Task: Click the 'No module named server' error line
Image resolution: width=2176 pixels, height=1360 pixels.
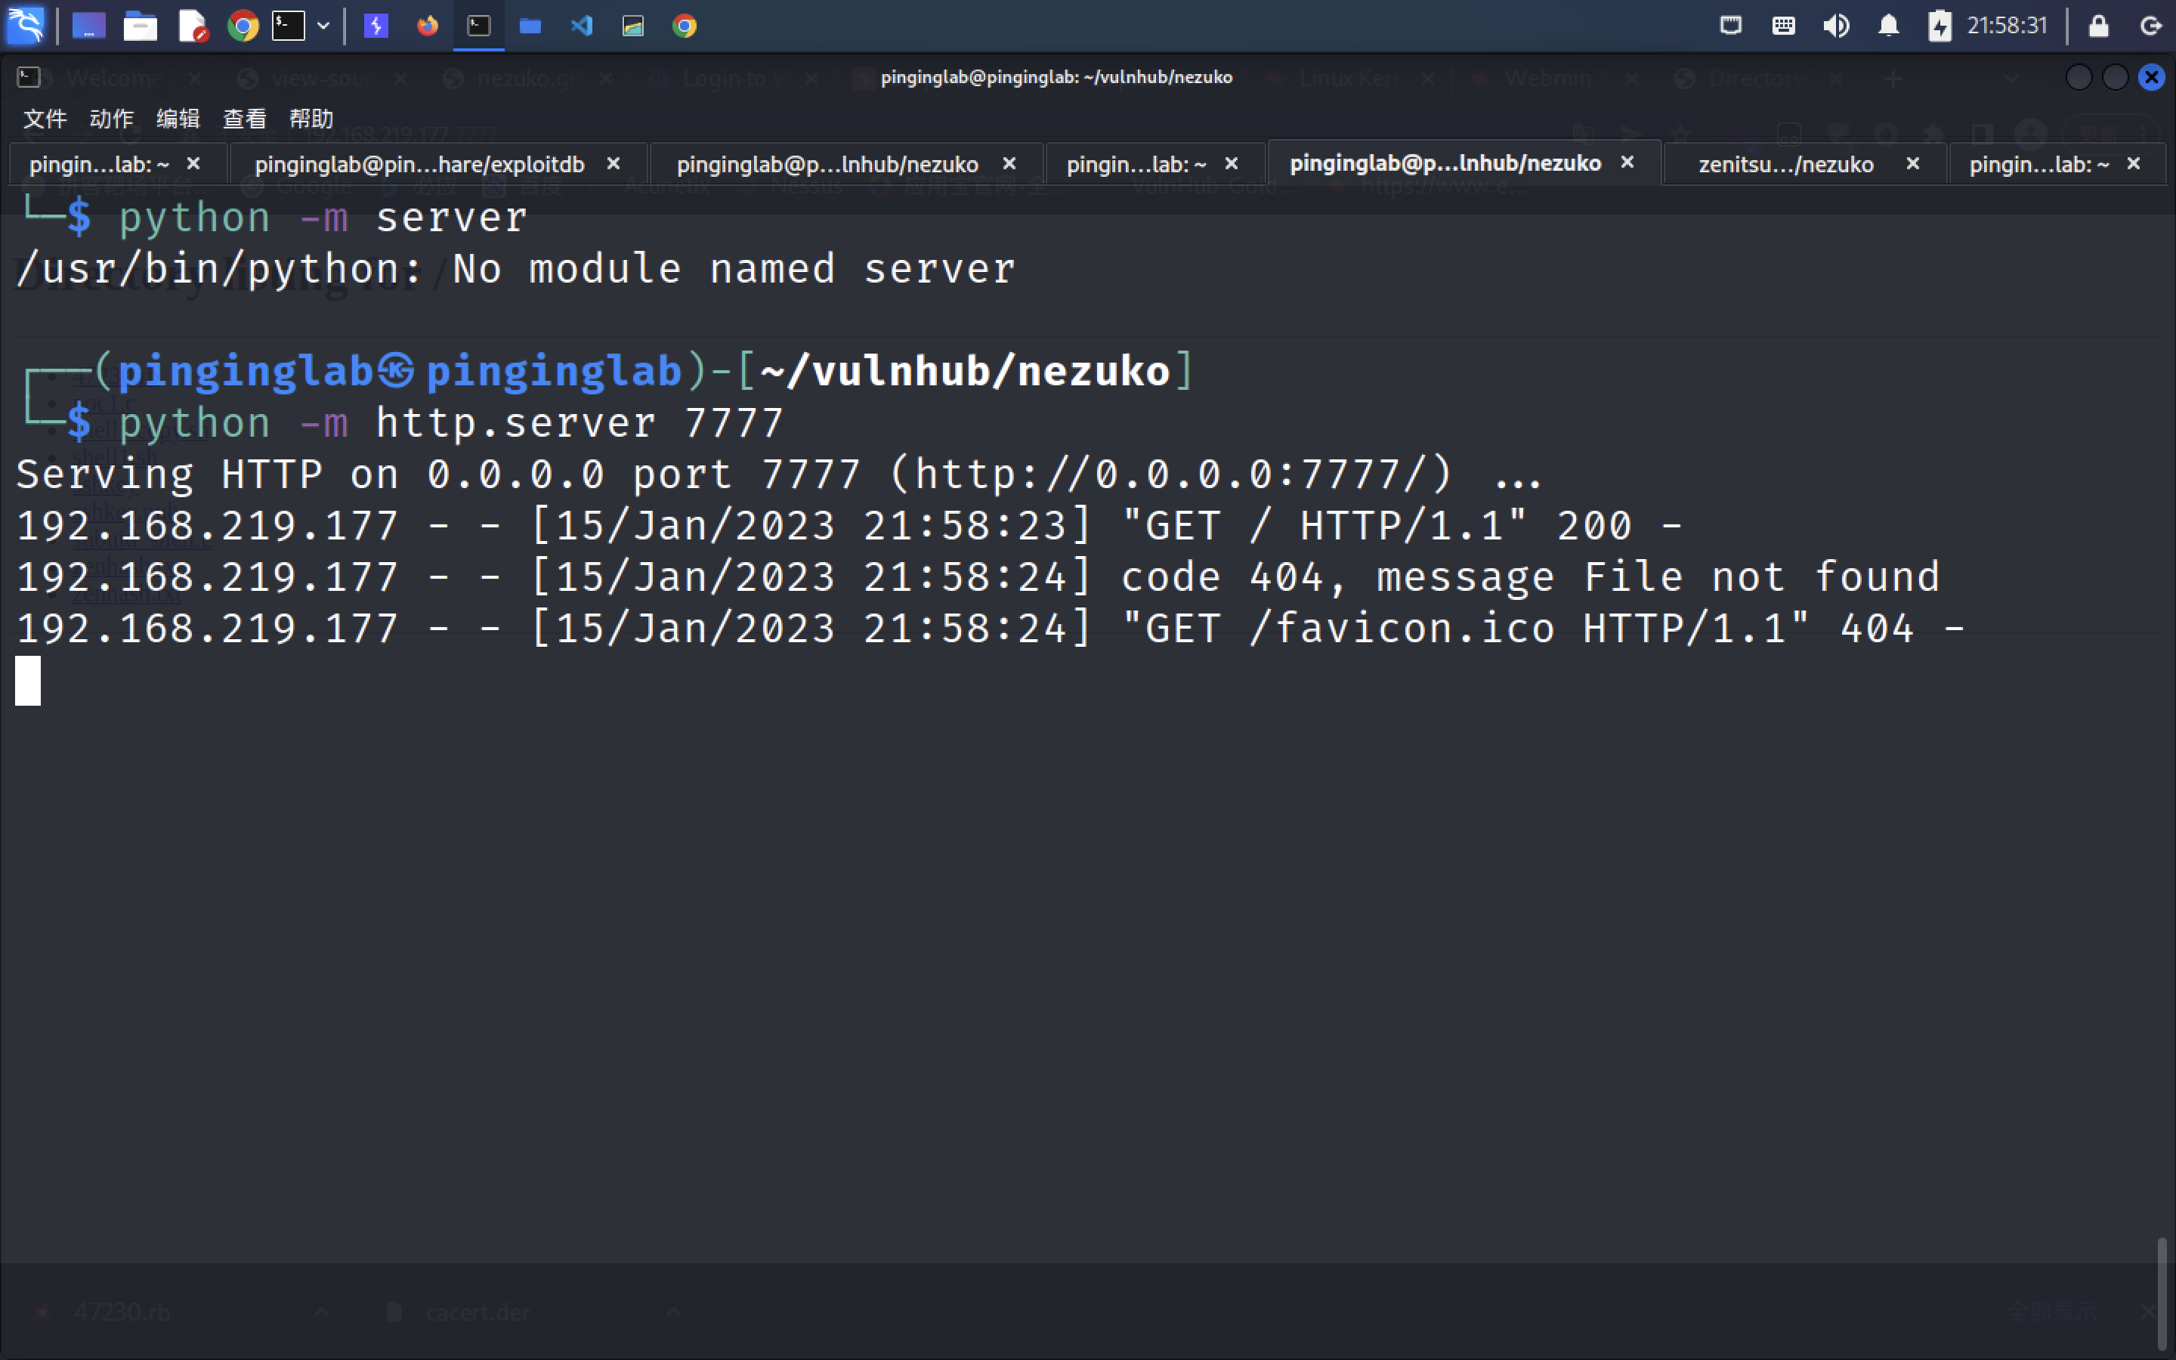Action: (x=516, y=269)
